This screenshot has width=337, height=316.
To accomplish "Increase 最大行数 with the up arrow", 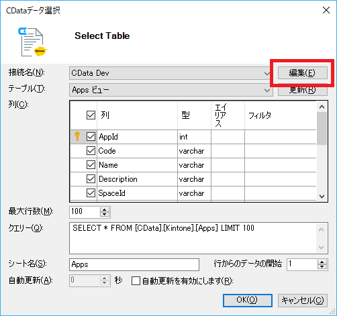I will point(105,209).
